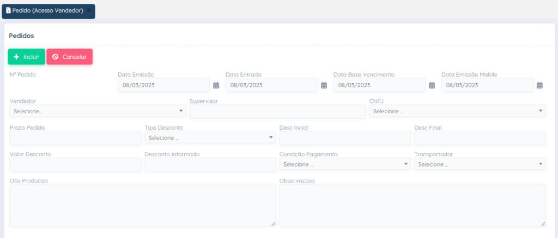Click the Vendedor label
The height and width of the screenshot is (238, 558).
point(23,101)
